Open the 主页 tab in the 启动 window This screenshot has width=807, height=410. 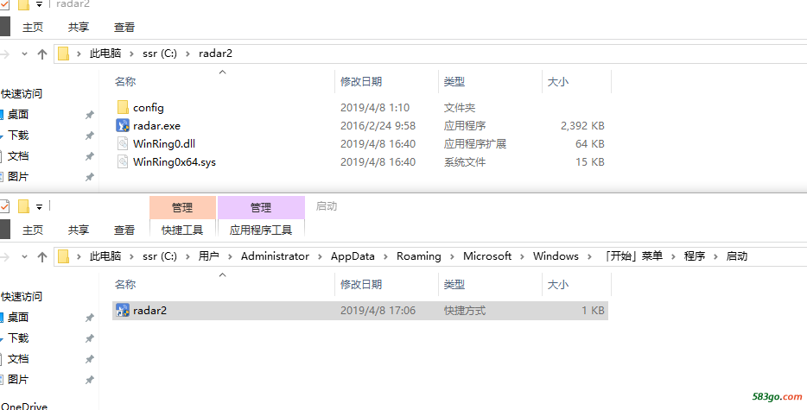point(33,230)
